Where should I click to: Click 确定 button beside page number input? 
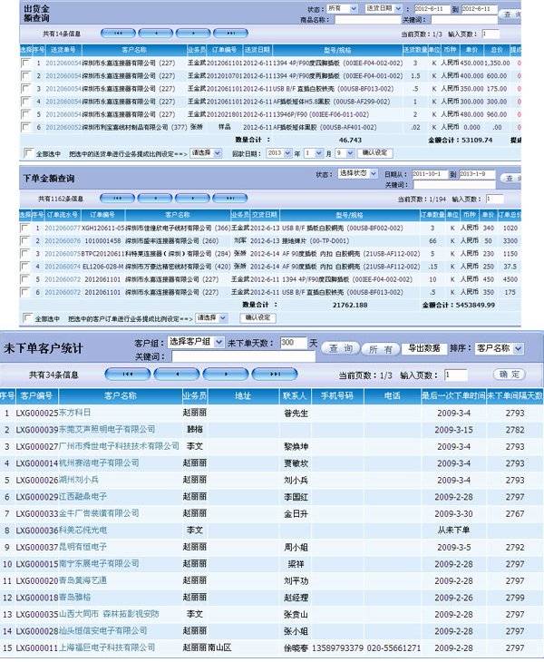508,374
